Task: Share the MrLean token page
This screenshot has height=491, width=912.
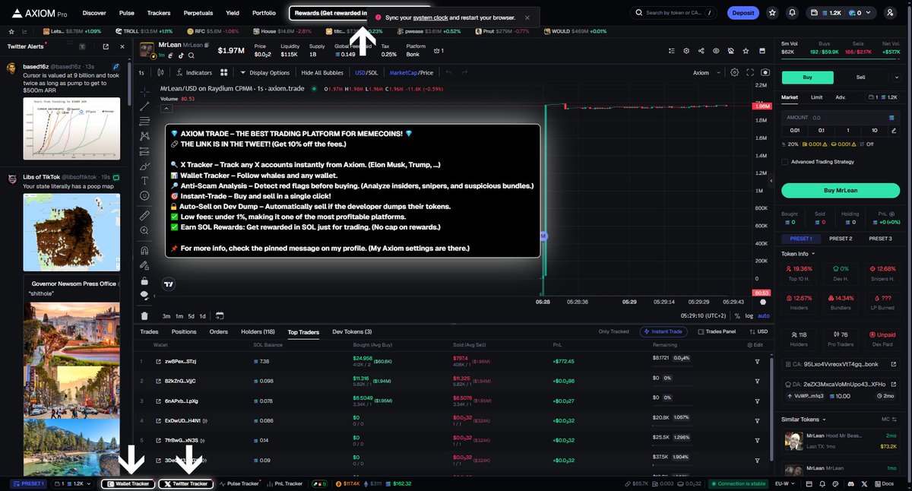Action: [701, 51]
